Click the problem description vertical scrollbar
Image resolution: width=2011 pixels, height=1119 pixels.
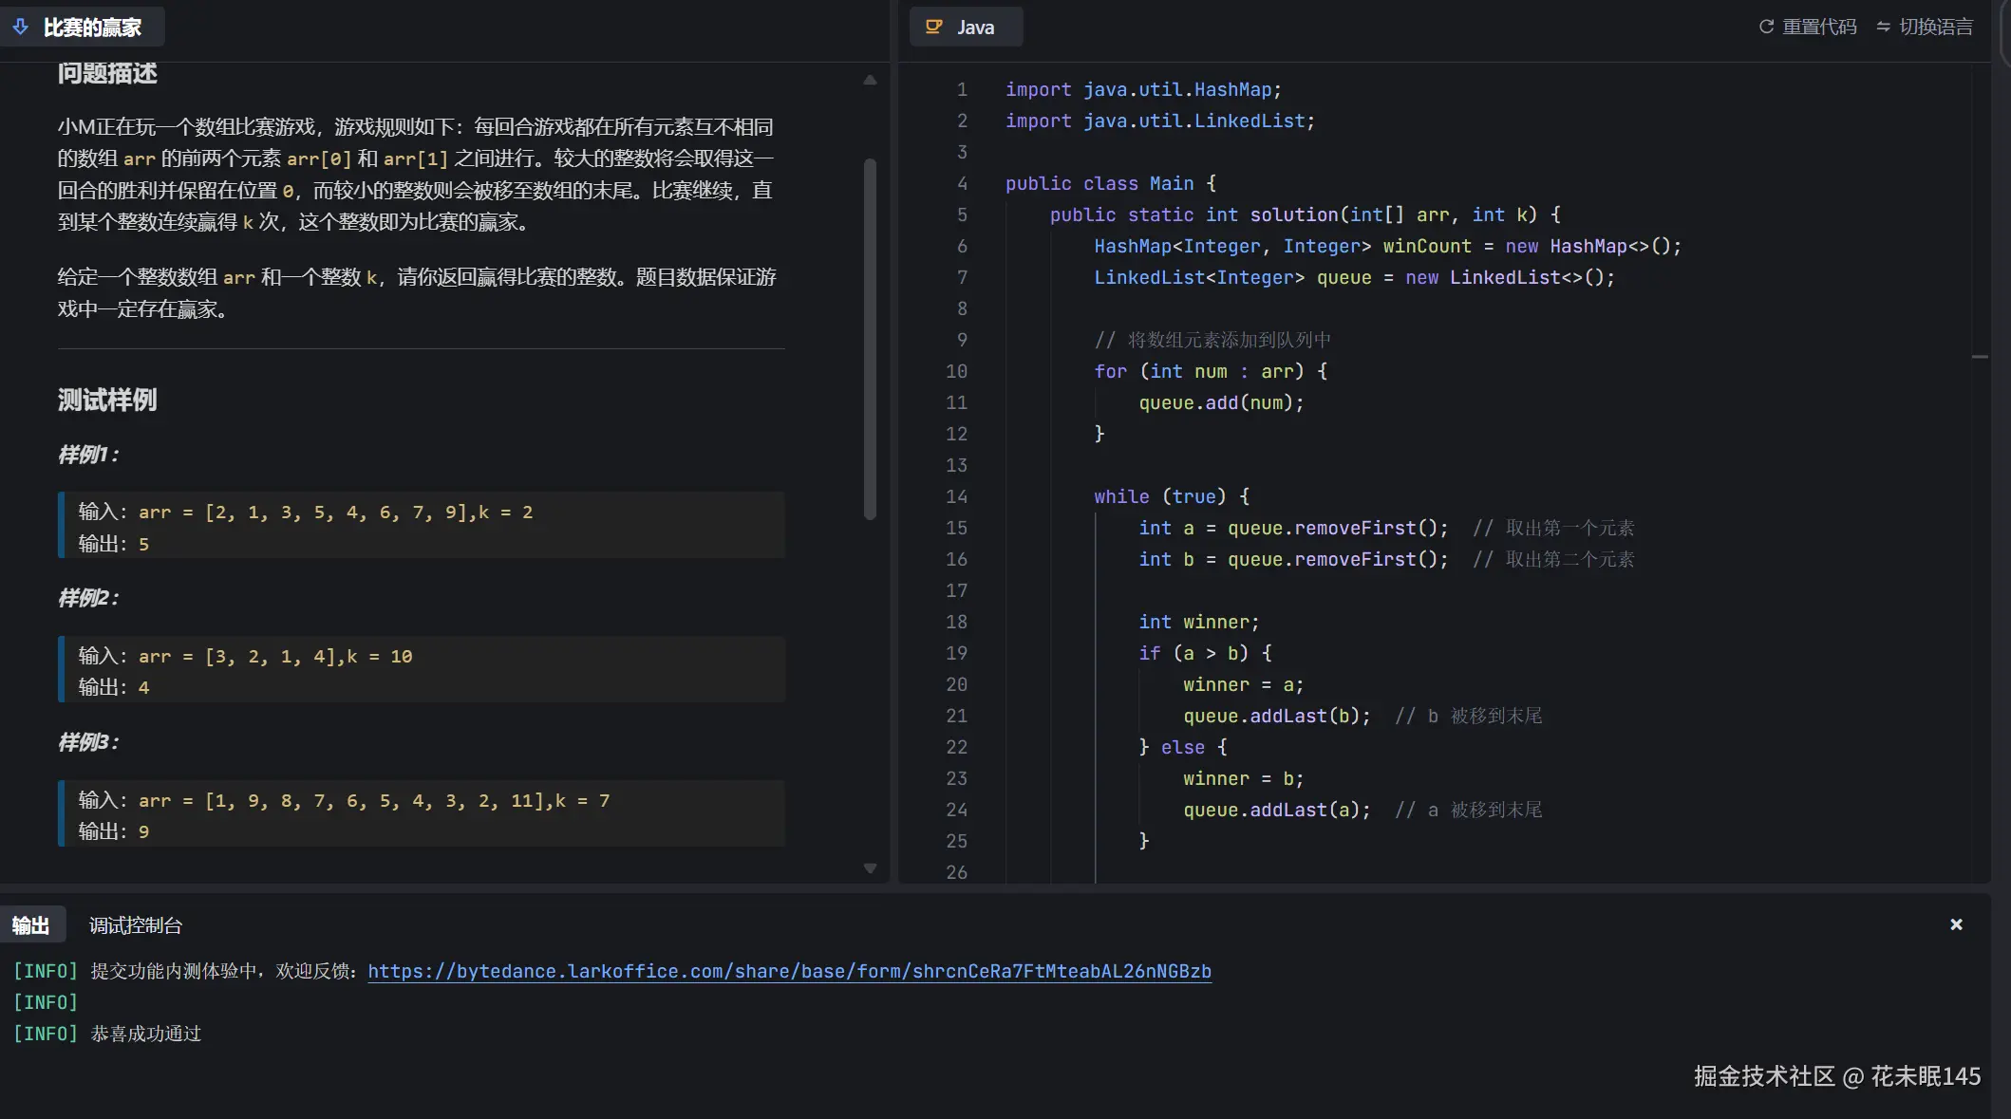pyautogui.click(x=870, y=340)
